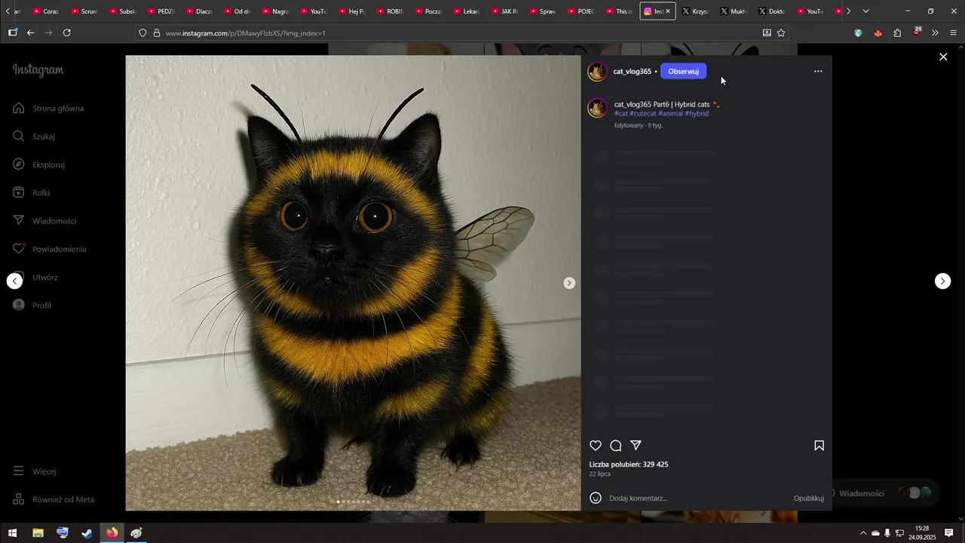
Task: Open cat_vlog365 profile picture in header
Action: tap(597, 72)
